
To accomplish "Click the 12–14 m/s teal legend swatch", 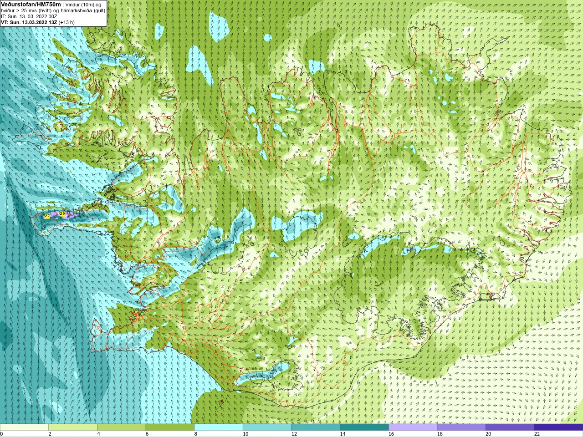I will [x=316, y=427].
